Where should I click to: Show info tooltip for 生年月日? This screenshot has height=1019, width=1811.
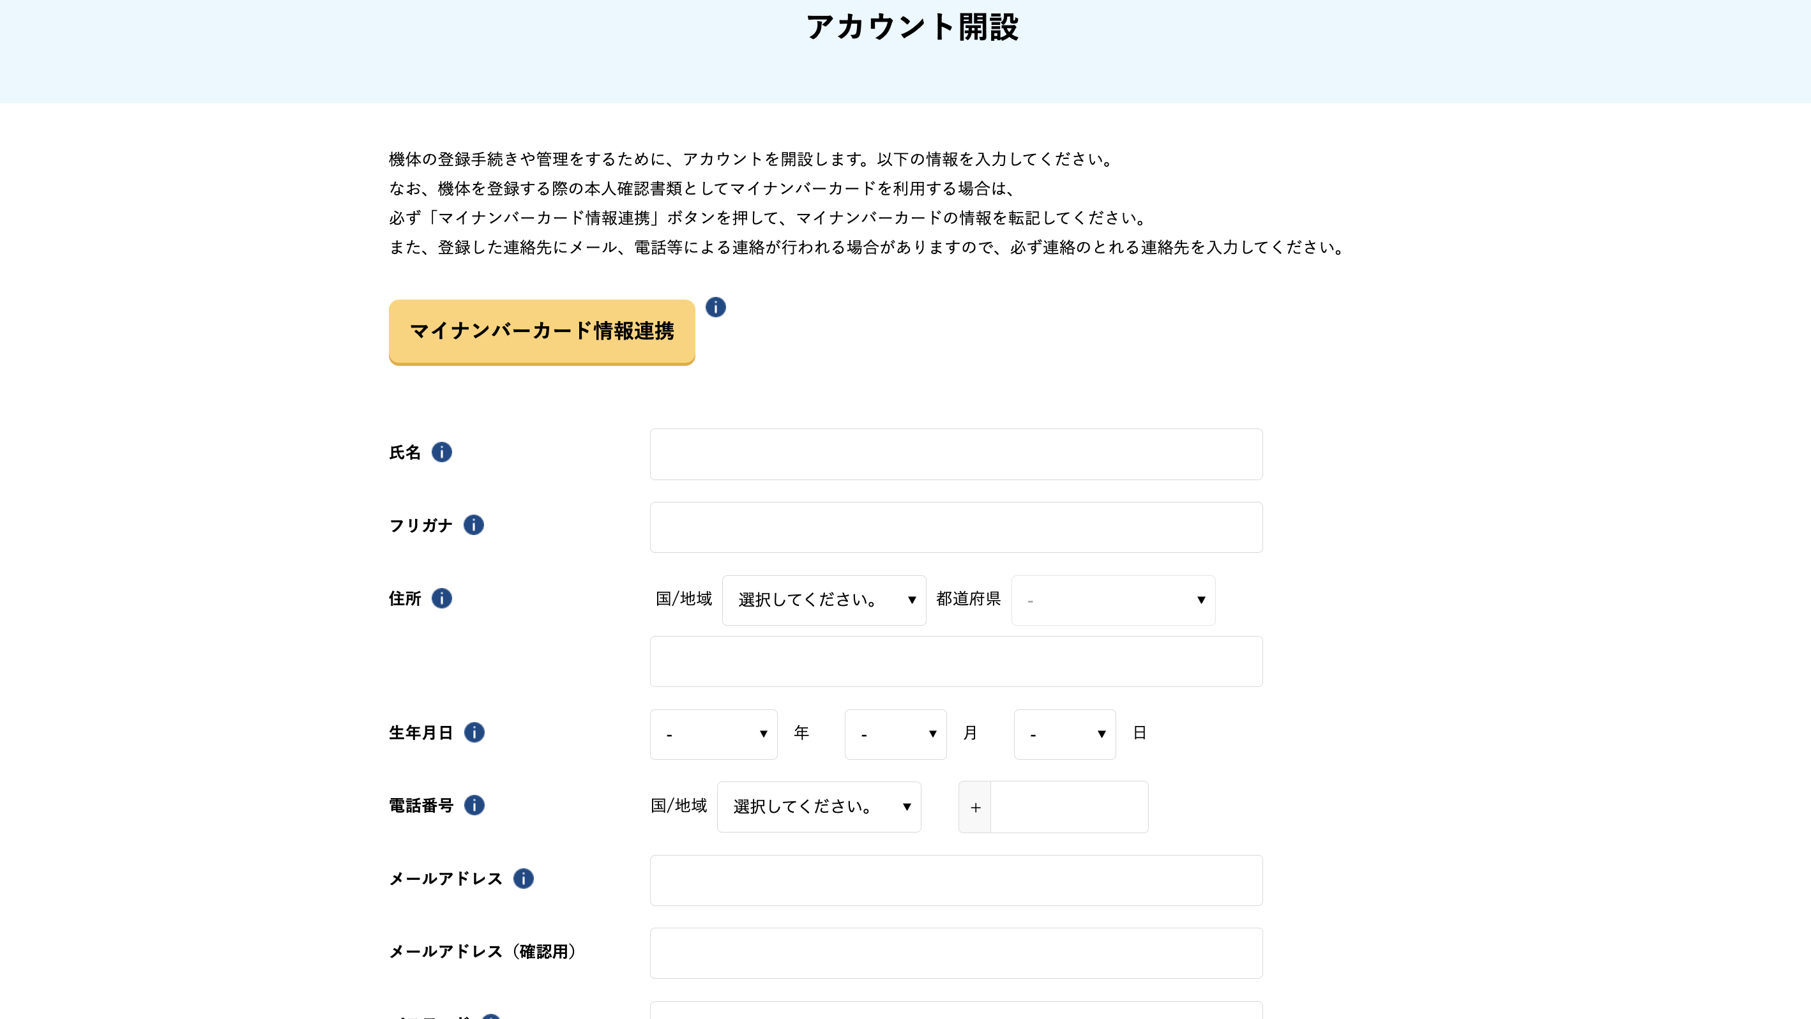coord(474,732)
